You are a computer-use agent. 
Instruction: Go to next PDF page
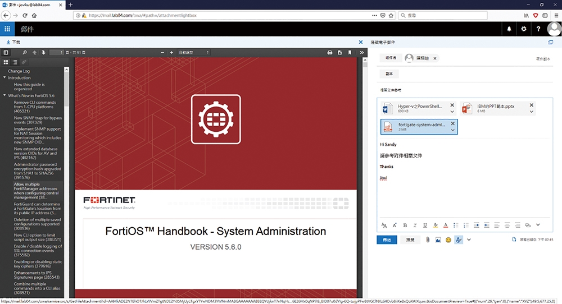click(x=43, y=53)
